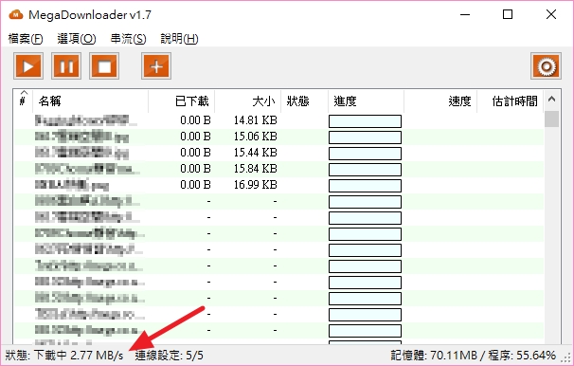Sort by the # column header
Viewport: 574px width, 366px height.
click(23, 101)
